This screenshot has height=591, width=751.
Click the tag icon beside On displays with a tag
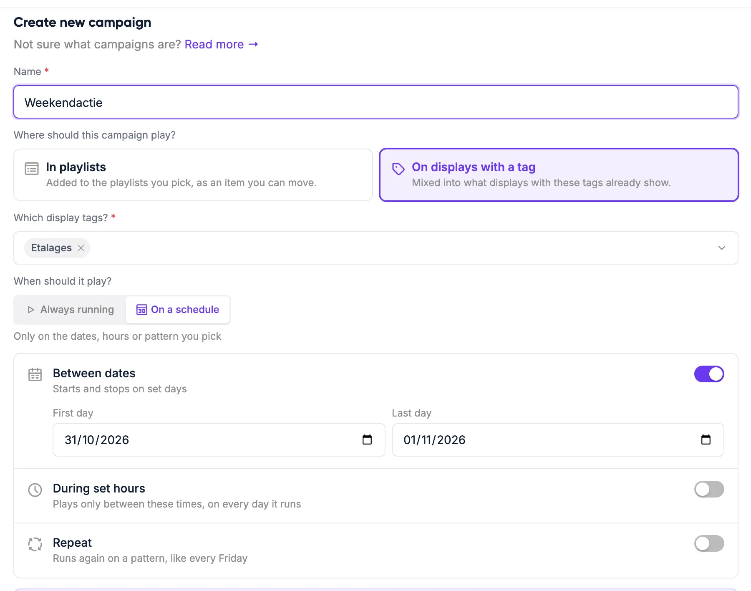[398, 169]
